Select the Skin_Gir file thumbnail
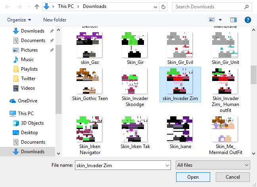Viewport: 257px width, 187px height. 134,45
